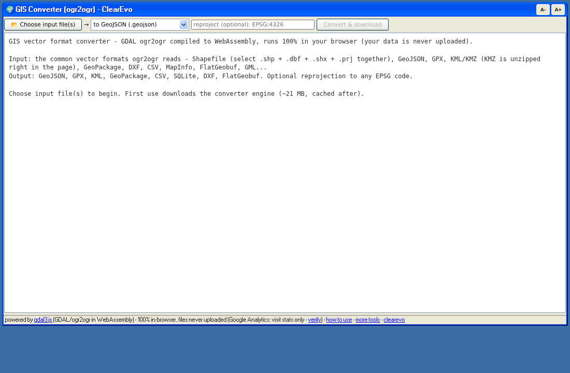Screen dimensions: 570x373
Task: Click the 'GIS vector format converter' line
Action: [x=240, y=41]
